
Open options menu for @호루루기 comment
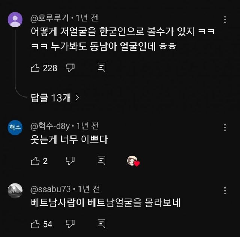point(225,20)
